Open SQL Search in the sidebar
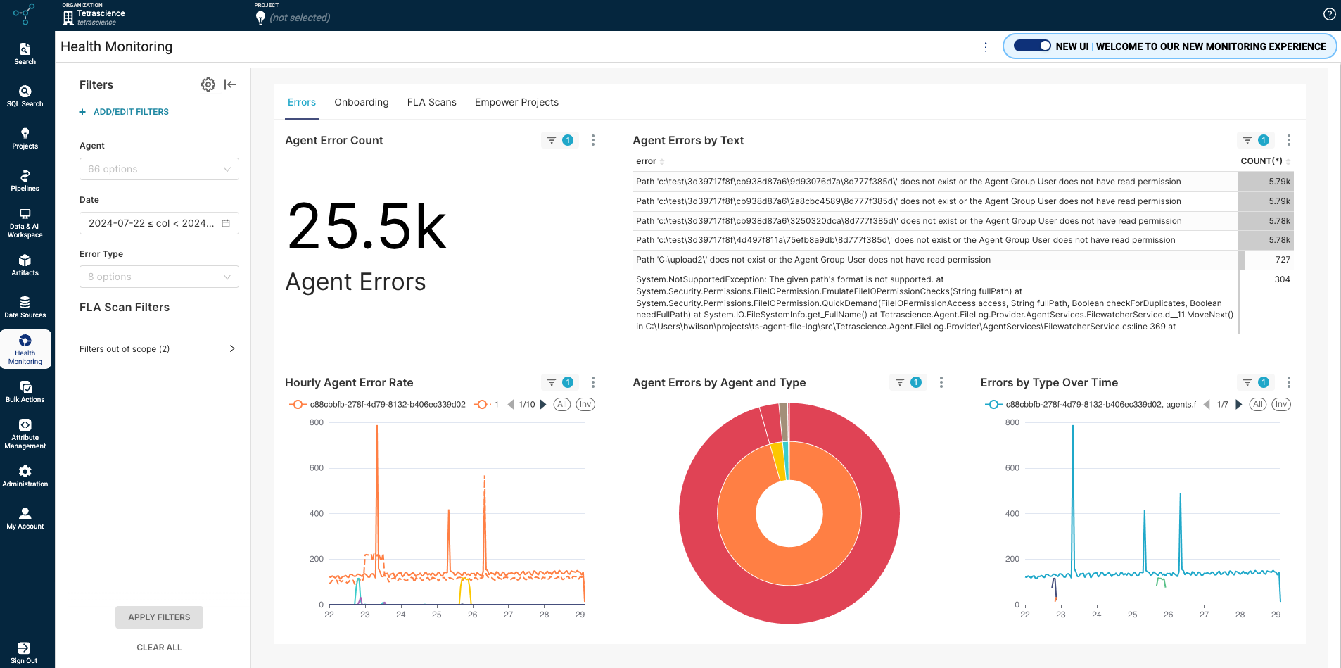The height and width of the screenshot is (668, 1341). point(25,96)
